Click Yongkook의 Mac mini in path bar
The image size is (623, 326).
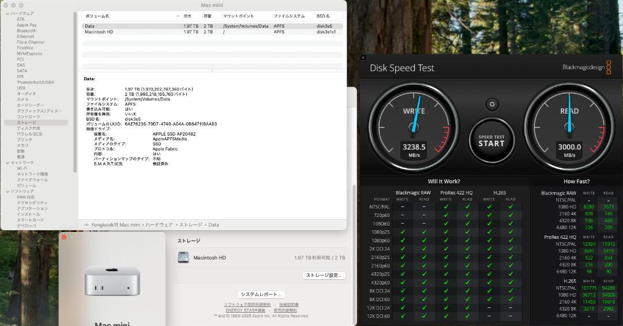click(x=115, y=224)
